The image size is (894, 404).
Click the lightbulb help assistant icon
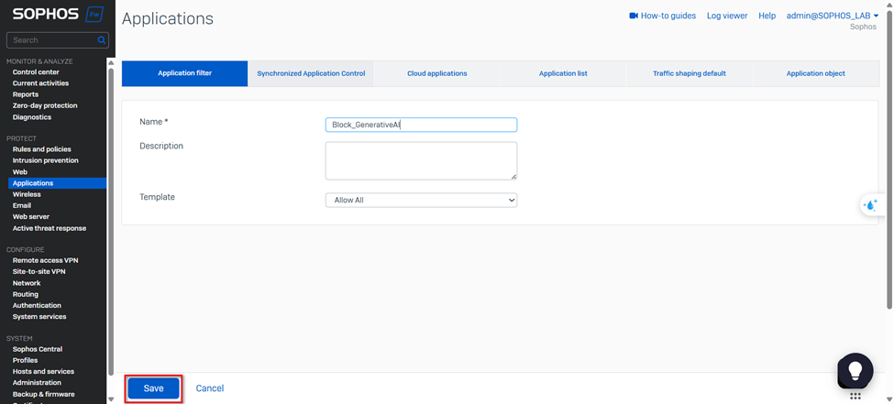(x=855, y=369)
